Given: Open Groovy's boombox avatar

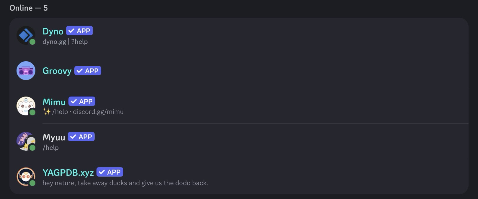Looking at the screenshot, I should pos(26,71).
